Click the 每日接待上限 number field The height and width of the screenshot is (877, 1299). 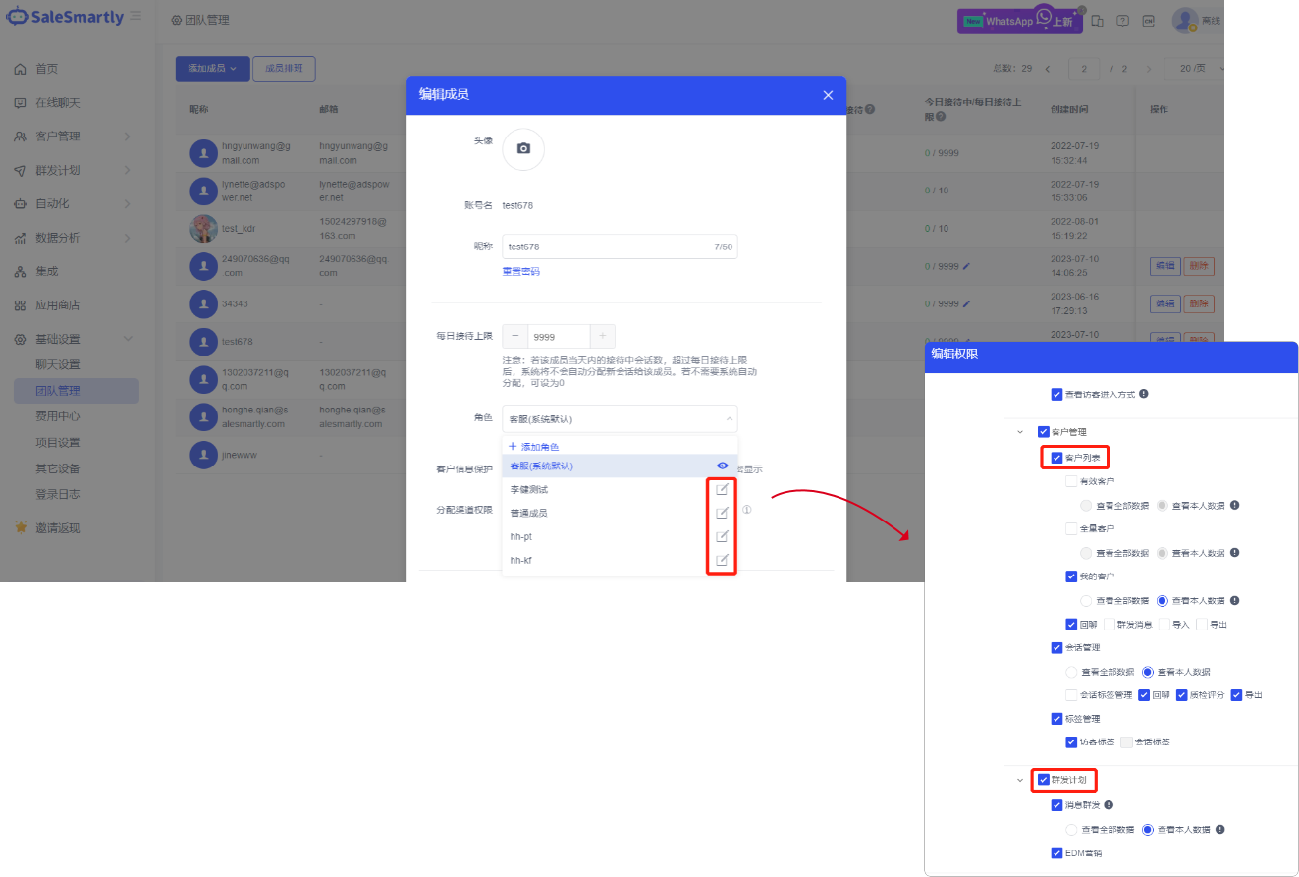pos(559,336)
